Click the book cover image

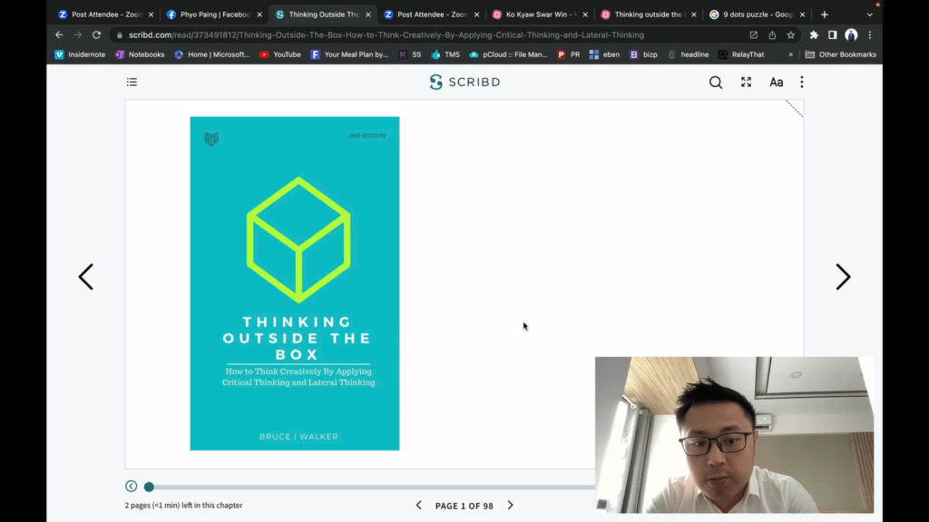(295, 284)
